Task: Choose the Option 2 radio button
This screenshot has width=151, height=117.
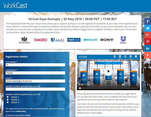Action: 8,100
